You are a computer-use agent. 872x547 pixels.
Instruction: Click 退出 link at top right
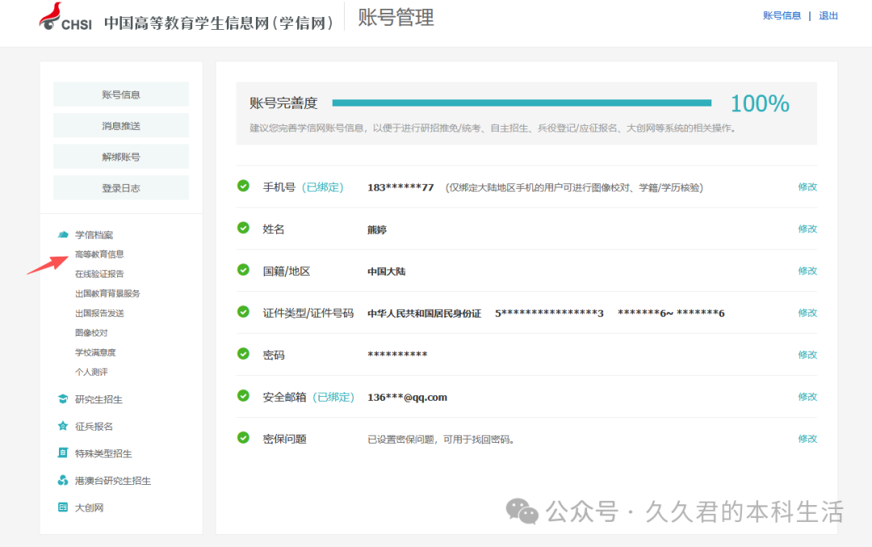(x=828, y=16)
